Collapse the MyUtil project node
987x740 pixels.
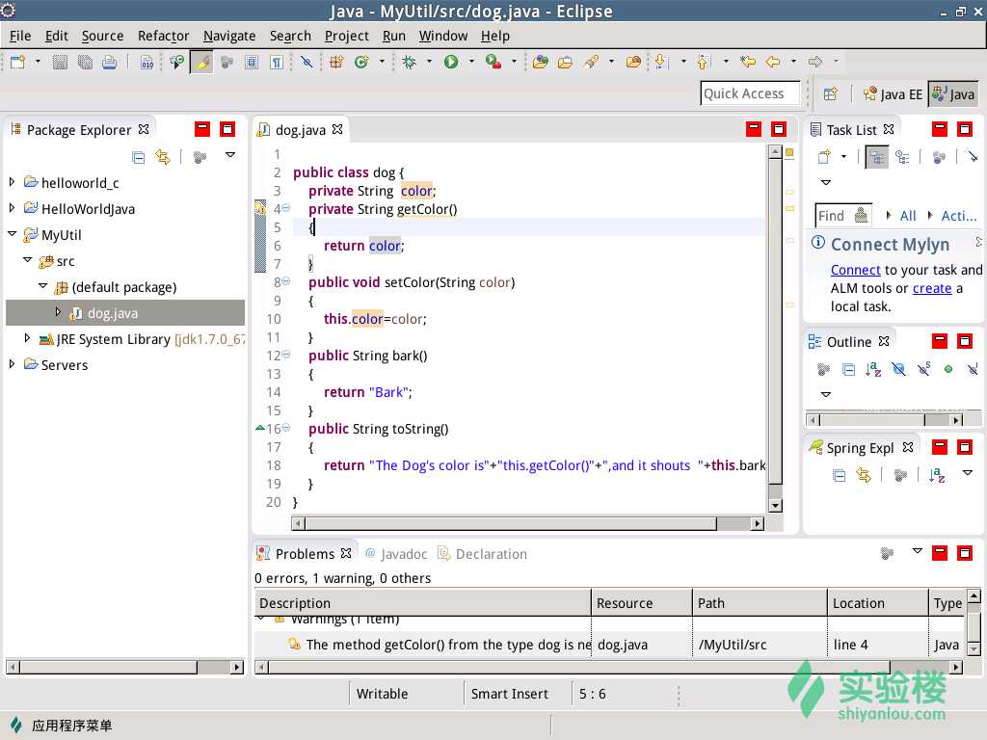click(12, 233)
